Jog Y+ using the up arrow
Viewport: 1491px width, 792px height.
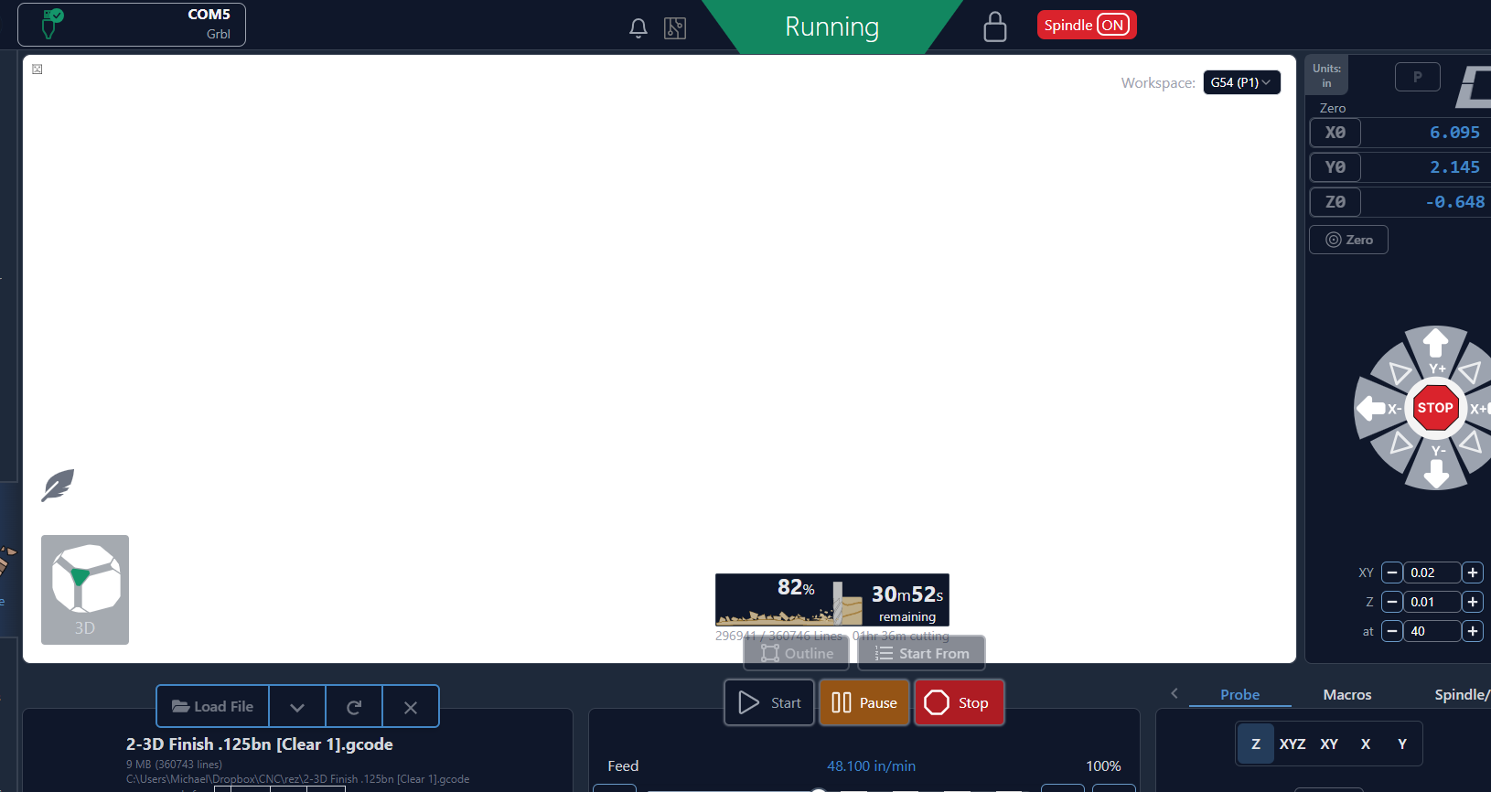[1435, 343]
